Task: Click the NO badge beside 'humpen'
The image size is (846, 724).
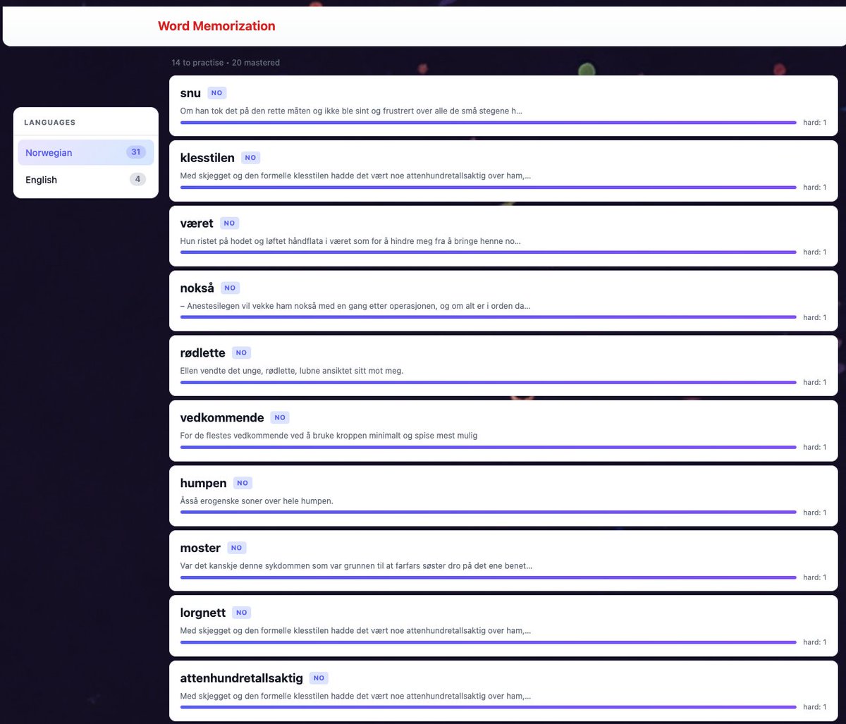Action: 243,483
